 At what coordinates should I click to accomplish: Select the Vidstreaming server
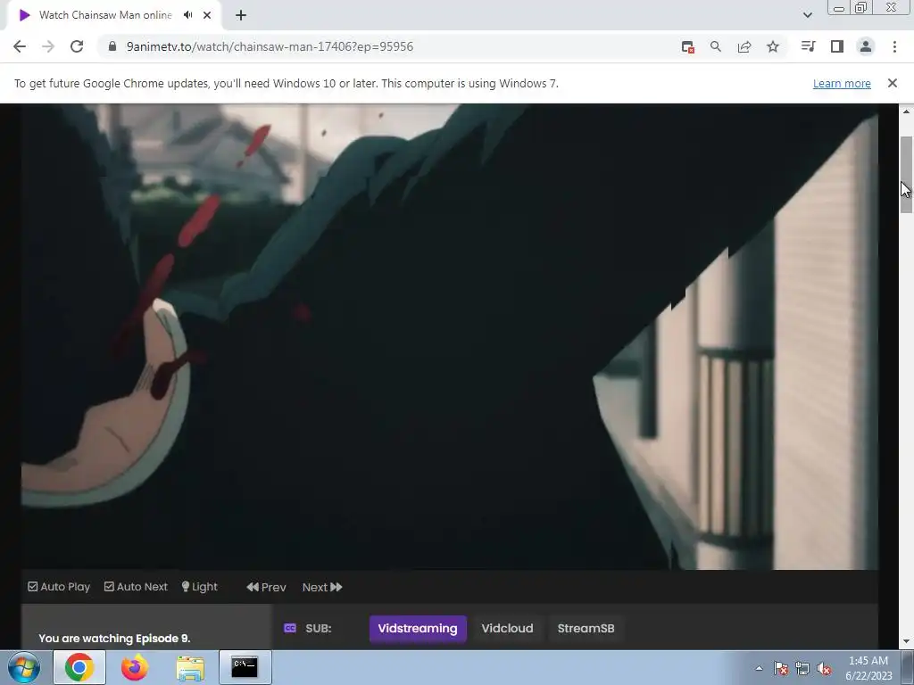click(418, 629)
